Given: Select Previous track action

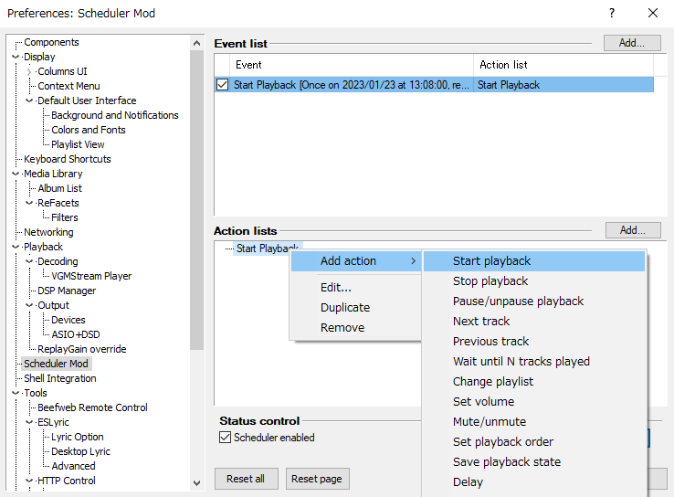Looking at the screenshot, I should [534, 342].
